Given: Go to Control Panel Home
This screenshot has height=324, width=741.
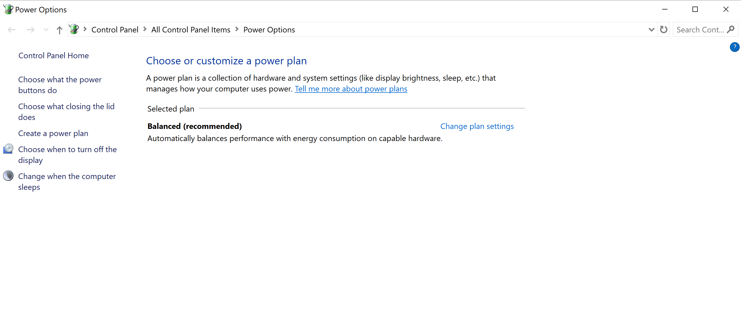Looking at the screenshot, I should (54, 55).
